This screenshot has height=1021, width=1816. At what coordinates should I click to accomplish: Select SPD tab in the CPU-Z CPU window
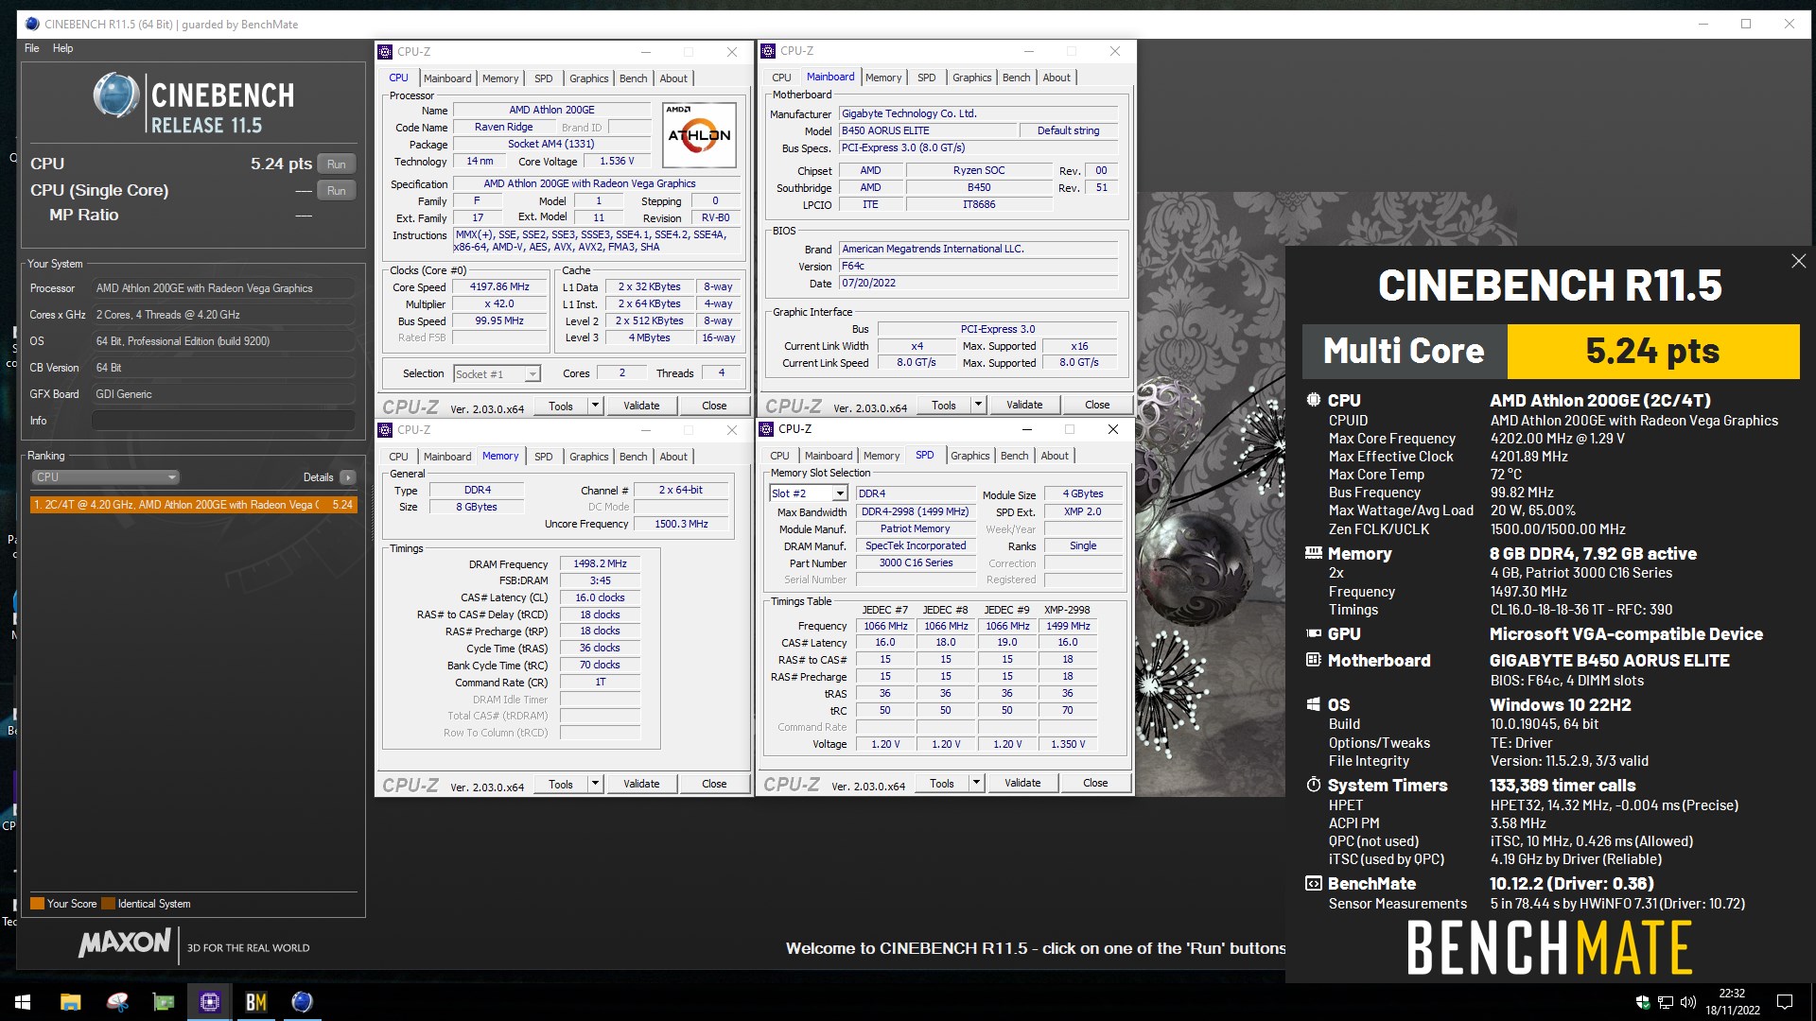(544, 78)
